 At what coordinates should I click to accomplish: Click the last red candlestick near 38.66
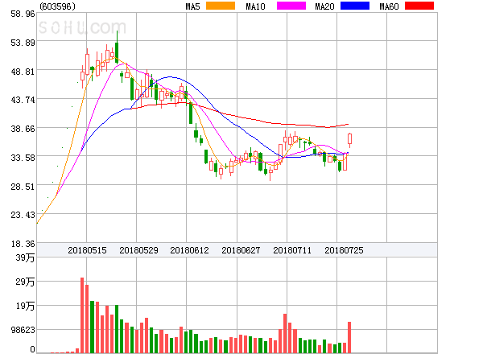[x=349, y=139]
